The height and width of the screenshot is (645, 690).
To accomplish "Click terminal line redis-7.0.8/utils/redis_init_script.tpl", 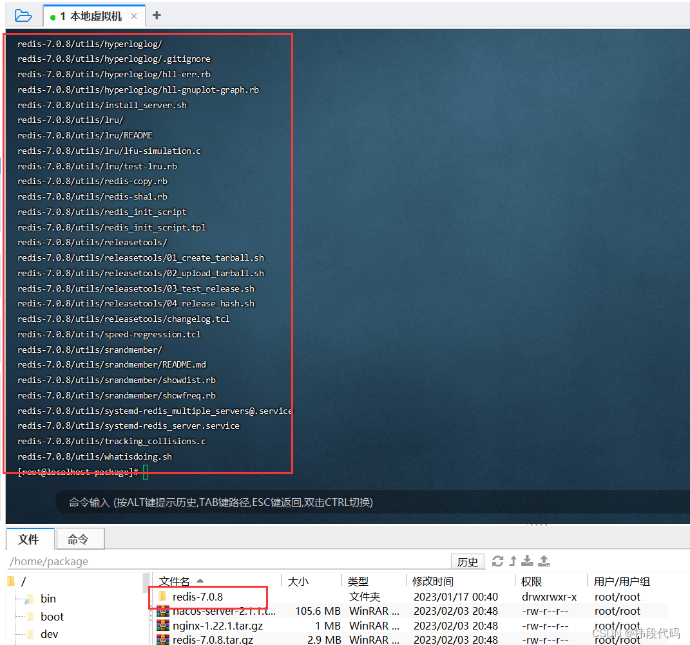I will pos(111,227).
